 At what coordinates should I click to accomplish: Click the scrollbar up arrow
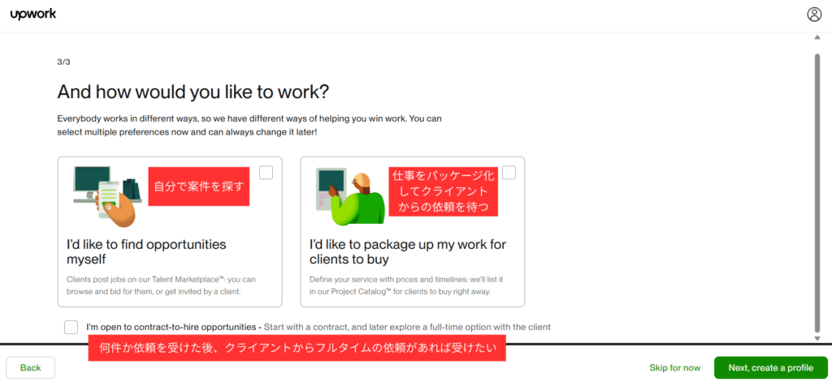[x=817, y=37]
